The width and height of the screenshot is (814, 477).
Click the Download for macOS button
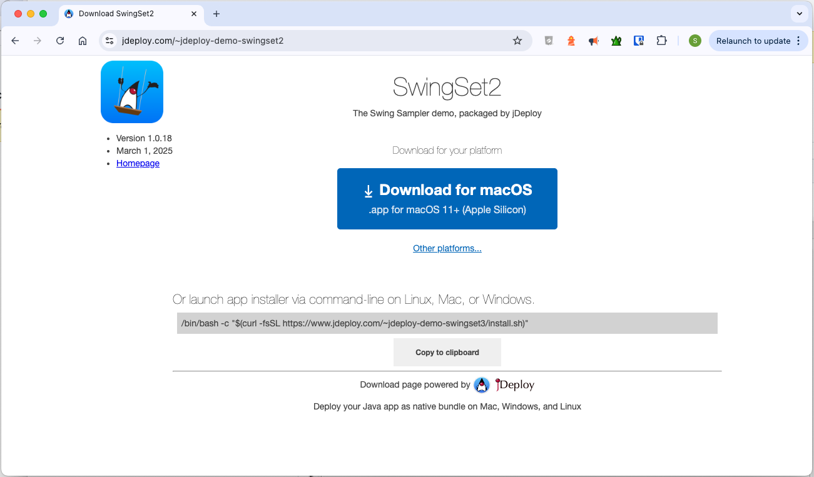[x=447, y=198]
